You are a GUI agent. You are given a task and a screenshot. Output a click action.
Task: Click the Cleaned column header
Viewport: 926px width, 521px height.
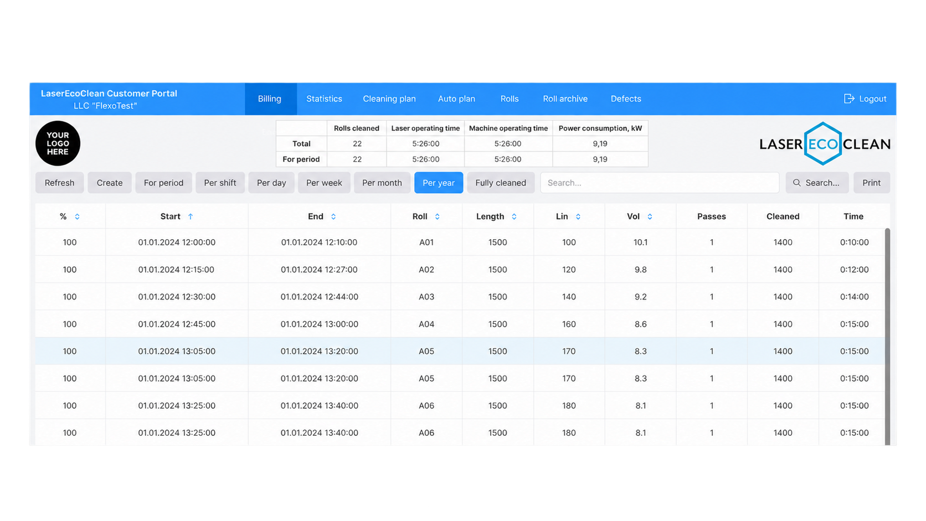tap(783, 216)
